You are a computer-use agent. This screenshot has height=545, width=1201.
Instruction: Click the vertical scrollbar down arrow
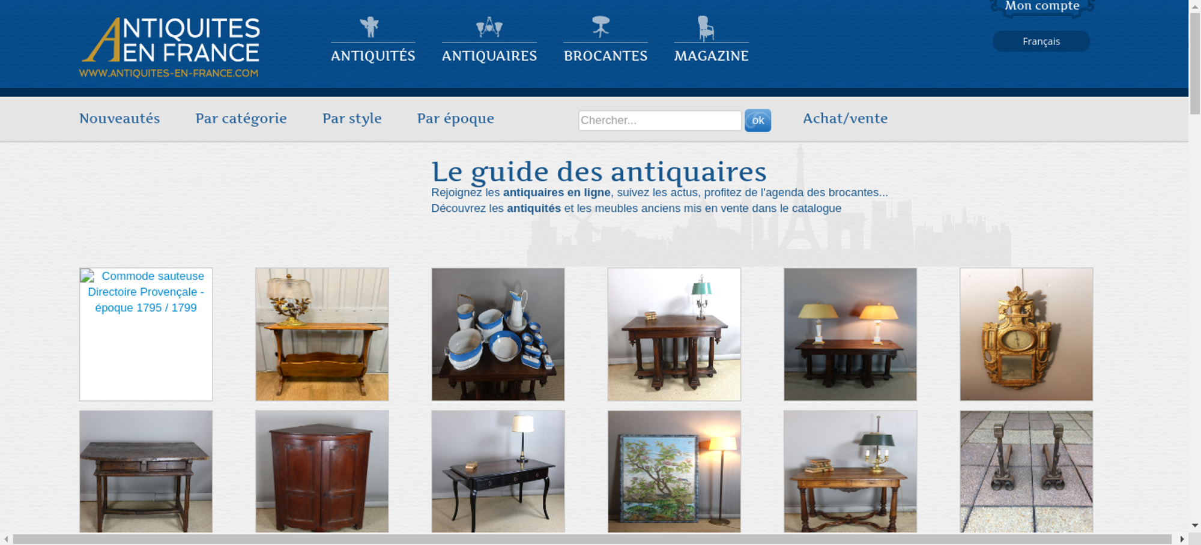point(1195,525)
